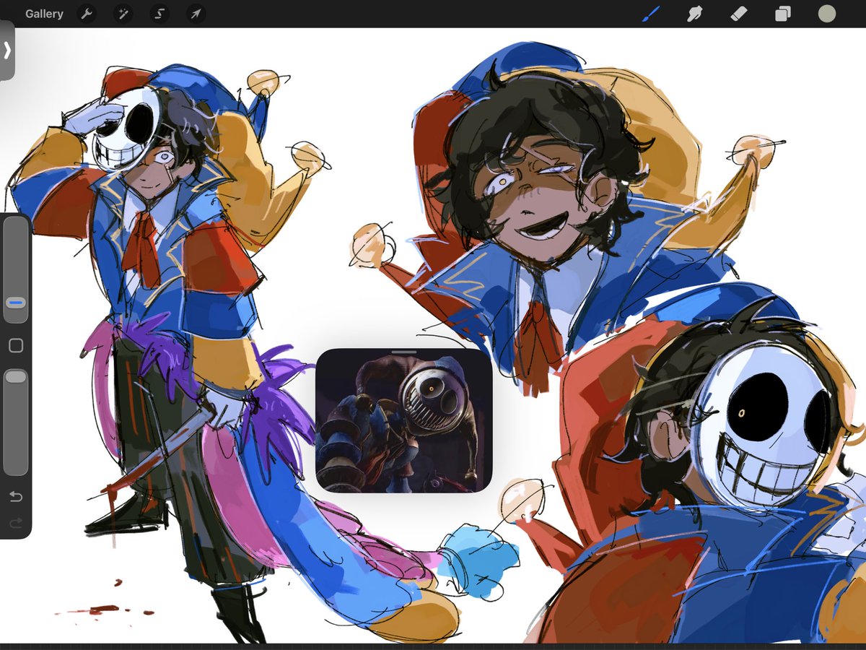Expand the collapsed side panel tab
866x650 pixels.
7,50
